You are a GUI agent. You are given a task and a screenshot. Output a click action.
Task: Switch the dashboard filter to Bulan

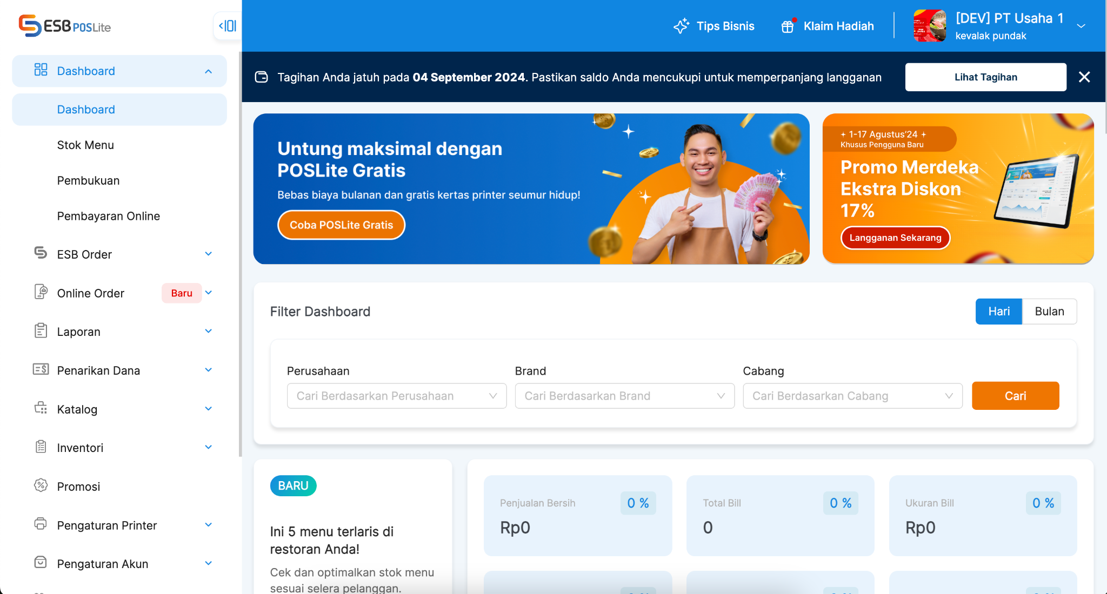[x=1049, y=312]
